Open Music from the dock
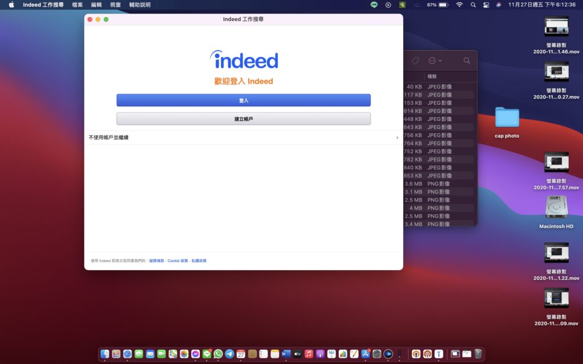 [x=309, y=354]
